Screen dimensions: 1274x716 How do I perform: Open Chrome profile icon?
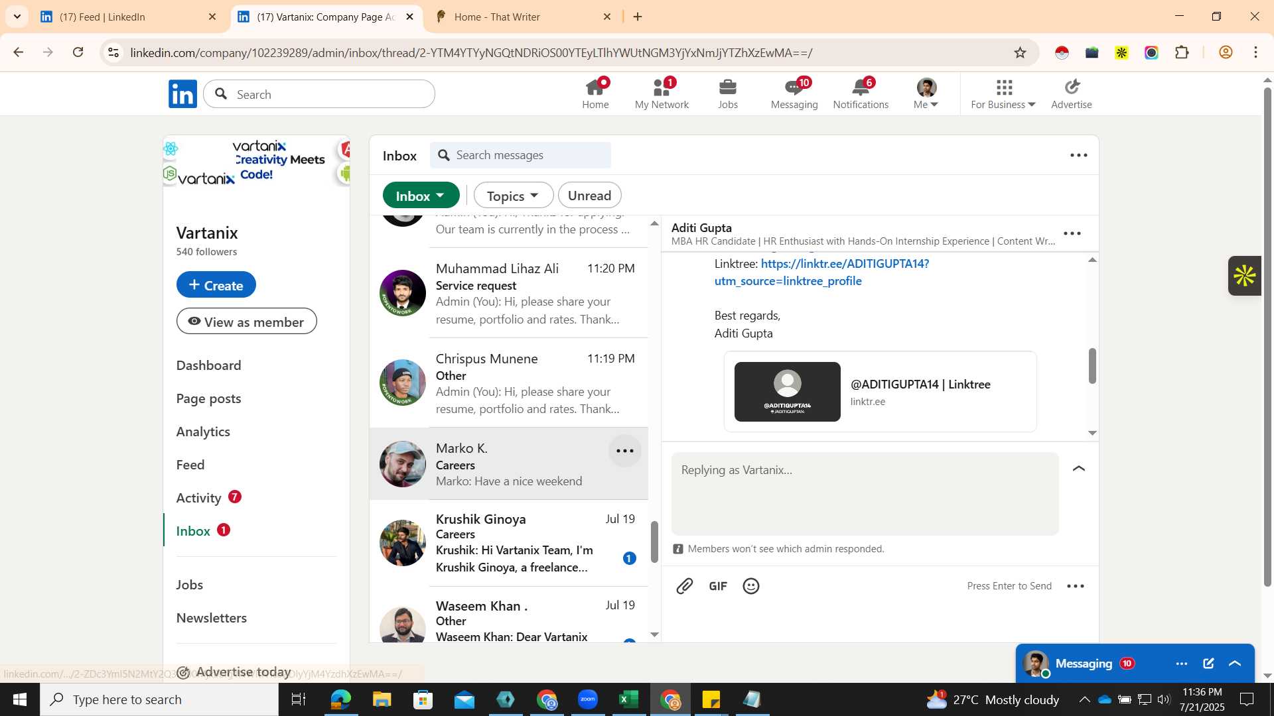point(1226,52)
